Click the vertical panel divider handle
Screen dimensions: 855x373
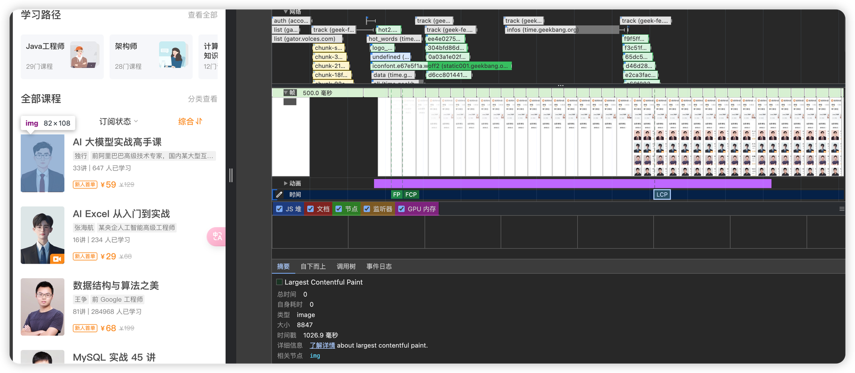(x=231, y=175)
